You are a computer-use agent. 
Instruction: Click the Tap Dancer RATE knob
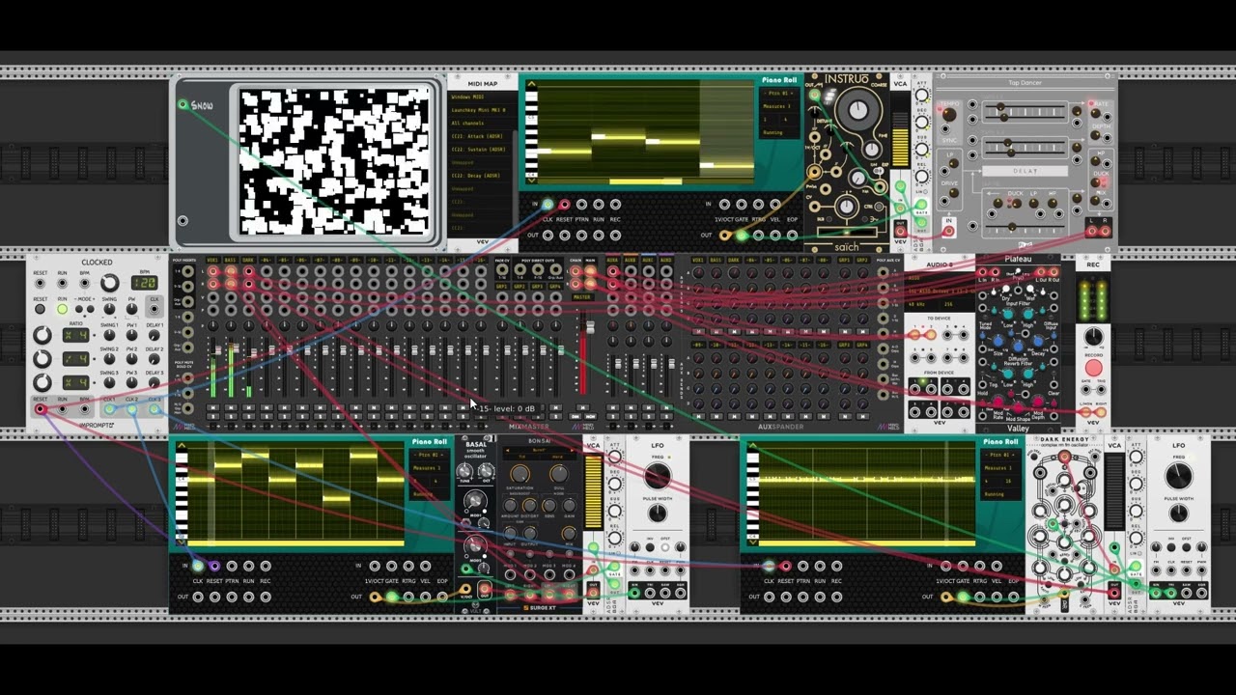pyautogui.click(x=1095, y=113)
